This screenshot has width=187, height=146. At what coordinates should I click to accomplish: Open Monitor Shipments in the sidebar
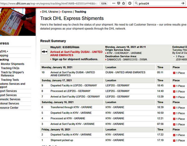click(12, 64)
